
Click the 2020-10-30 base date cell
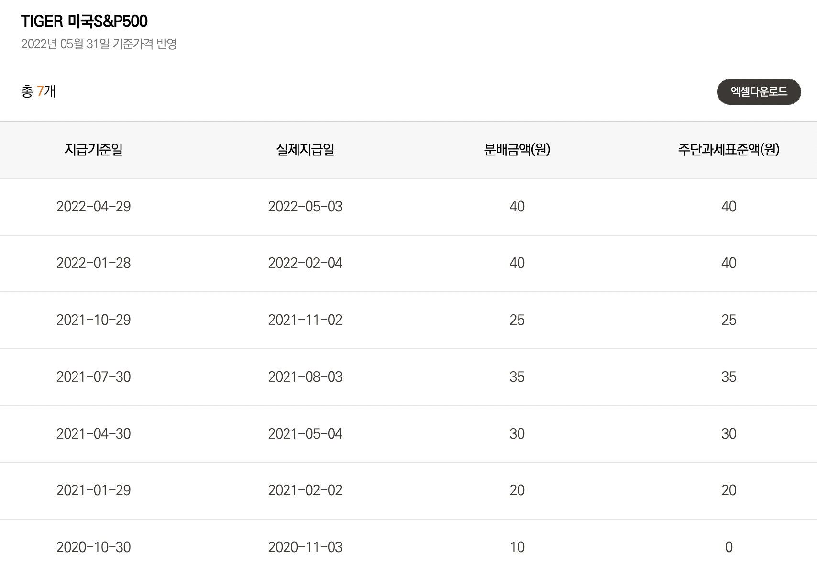[x=94, y=547]
